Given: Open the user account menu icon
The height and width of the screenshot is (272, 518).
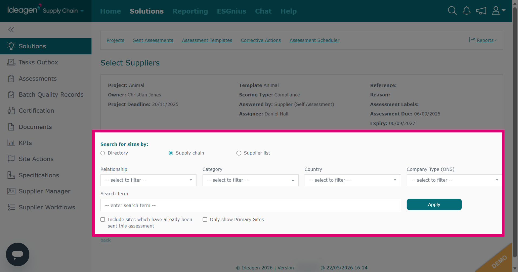Looking at the screenshot, I should tap(498, 11).
